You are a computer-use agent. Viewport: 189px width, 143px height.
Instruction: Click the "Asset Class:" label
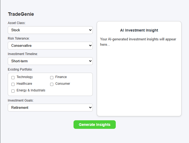[x=17, y=23]
